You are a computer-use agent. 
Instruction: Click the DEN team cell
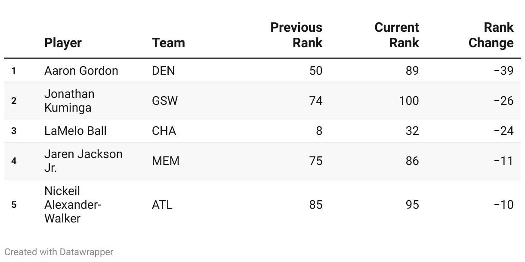click(164, 70)
